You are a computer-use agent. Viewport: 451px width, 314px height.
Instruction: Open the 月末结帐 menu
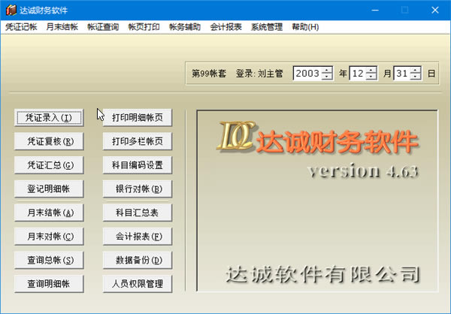[x=62, y=27]
